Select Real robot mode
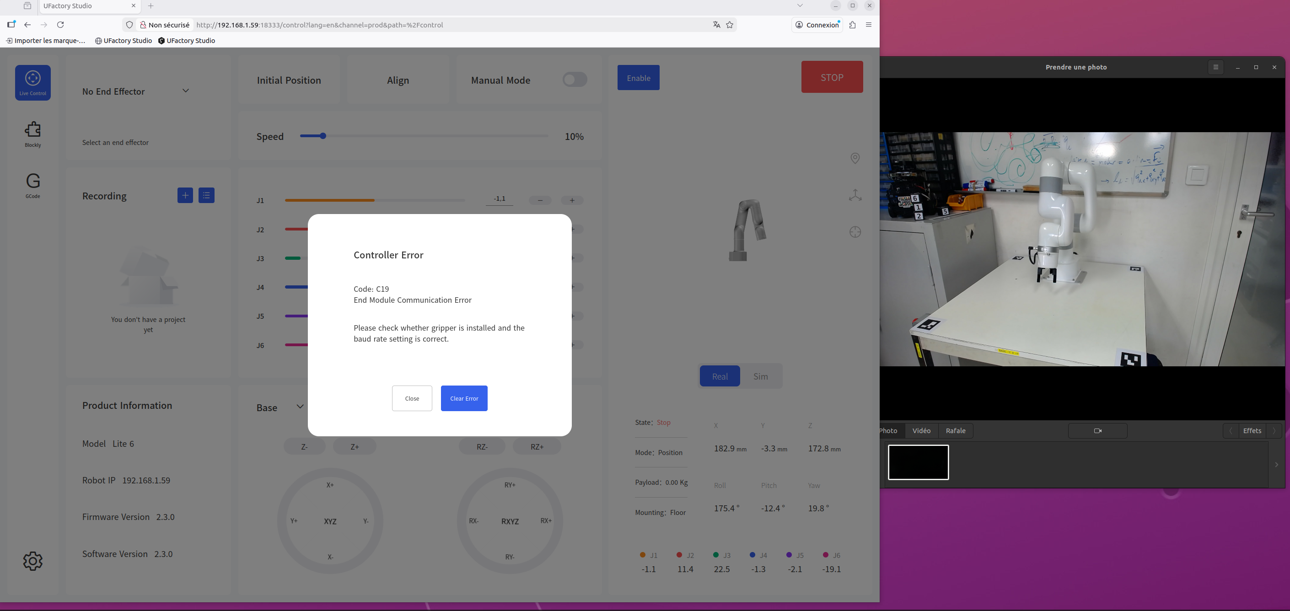Image resolution: width=1290 pixels, height=611 pixels. [x=719, y=376]
